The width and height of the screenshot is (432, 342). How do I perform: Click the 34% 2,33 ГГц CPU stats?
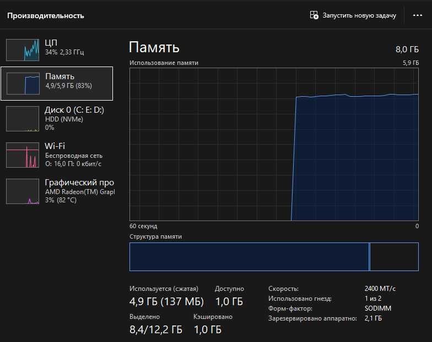point(64,52)
